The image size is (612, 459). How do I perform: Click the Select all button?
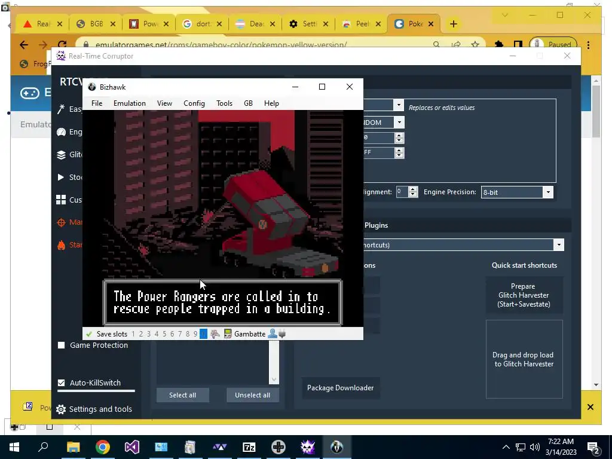point(183,395)
